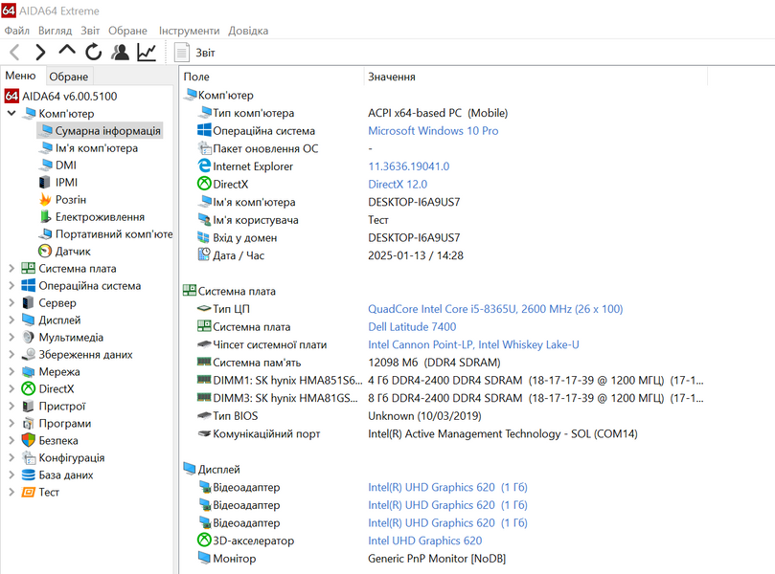Select the Комунікаційний порт row
This screenshot has height=574, width=775.
(x=417, y=433)
